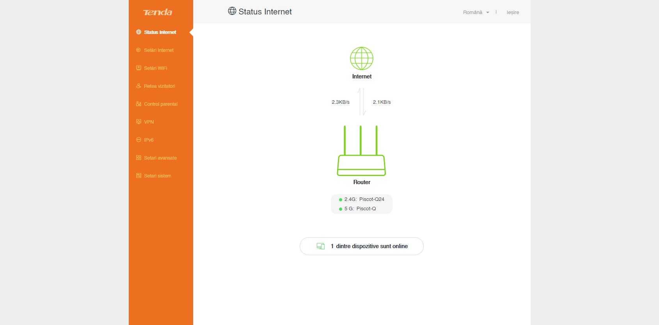
Task: Open the Română language dropdown
Action: tap(472, 12)
